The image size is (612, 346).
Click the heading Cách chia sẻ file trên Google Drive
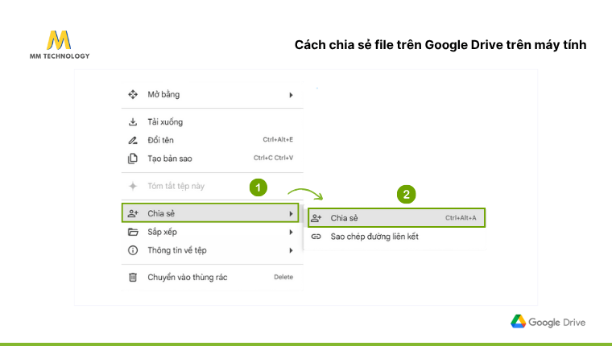pos(440,45)
